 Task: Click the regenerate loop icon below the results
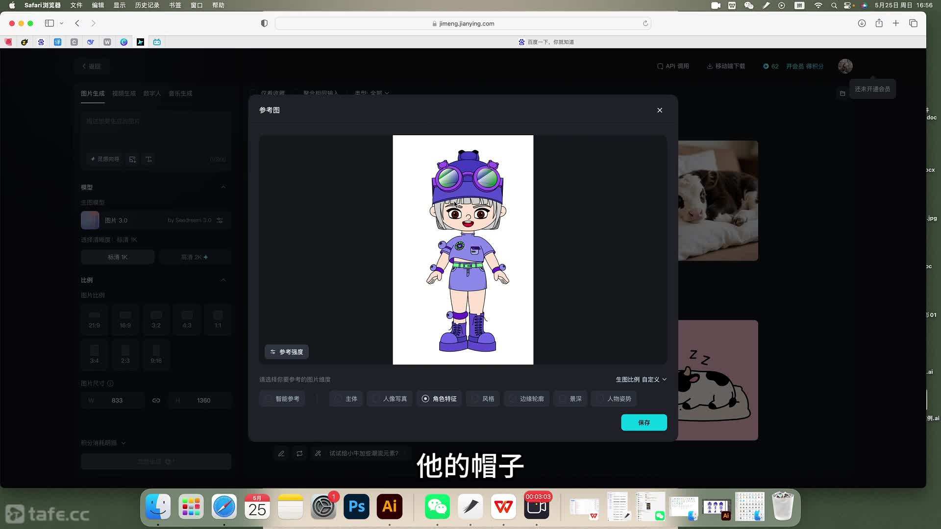(299, 454)
